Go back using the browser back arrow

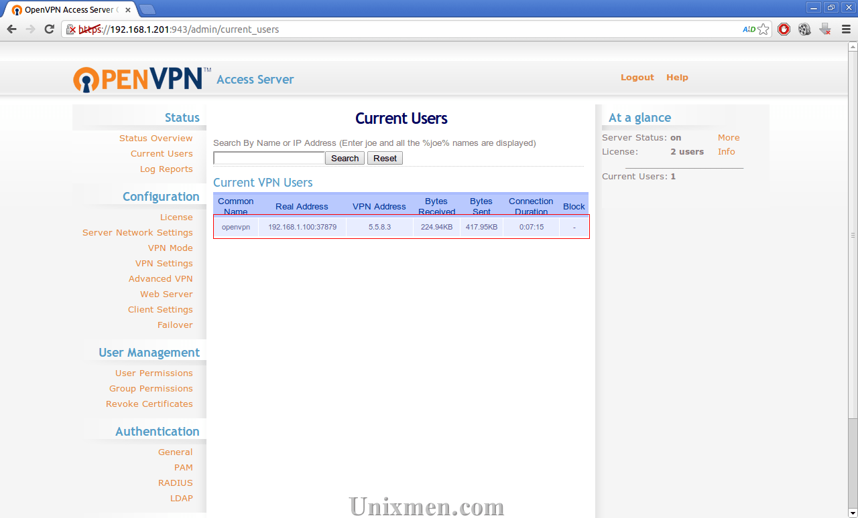click(11, 29)
